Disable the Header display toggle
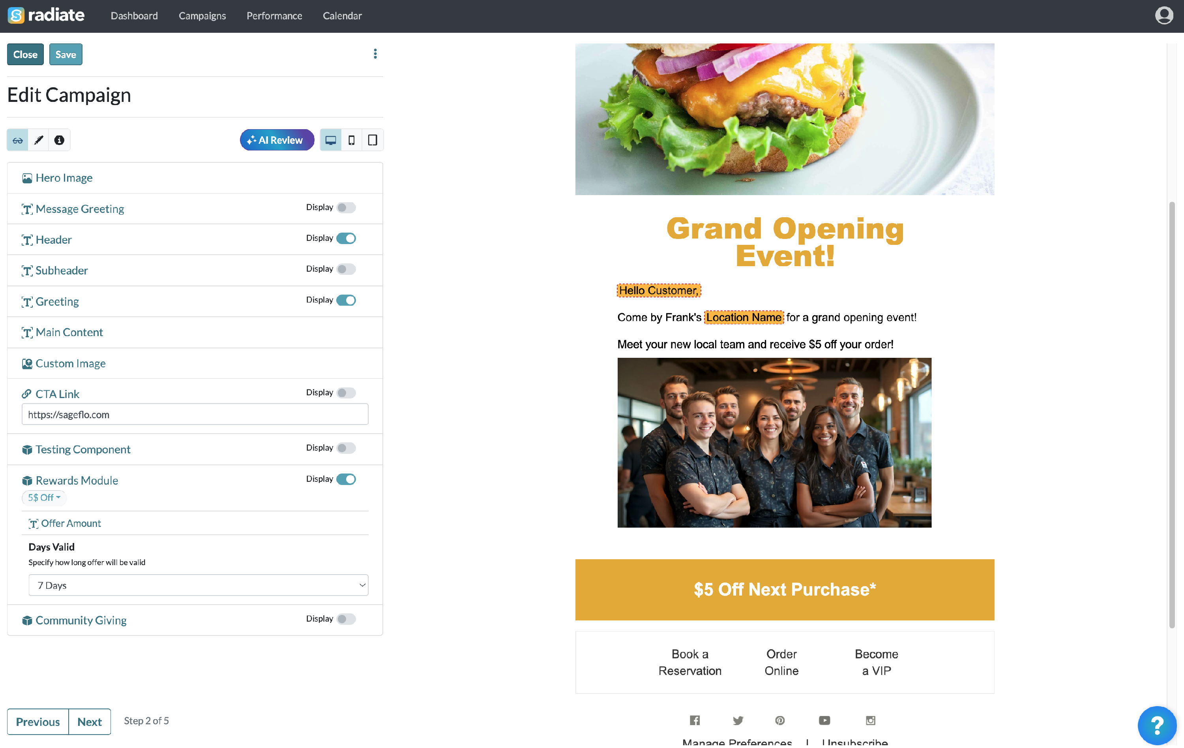Screen dimensions: 1184x748 pyautogui.click(x=346, y=238)
